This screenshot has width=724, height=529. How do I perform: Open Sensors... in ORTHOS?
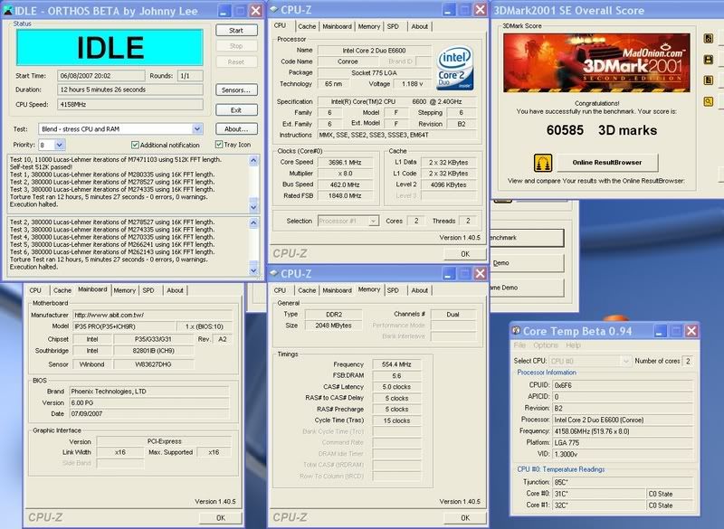pos(236,90)
